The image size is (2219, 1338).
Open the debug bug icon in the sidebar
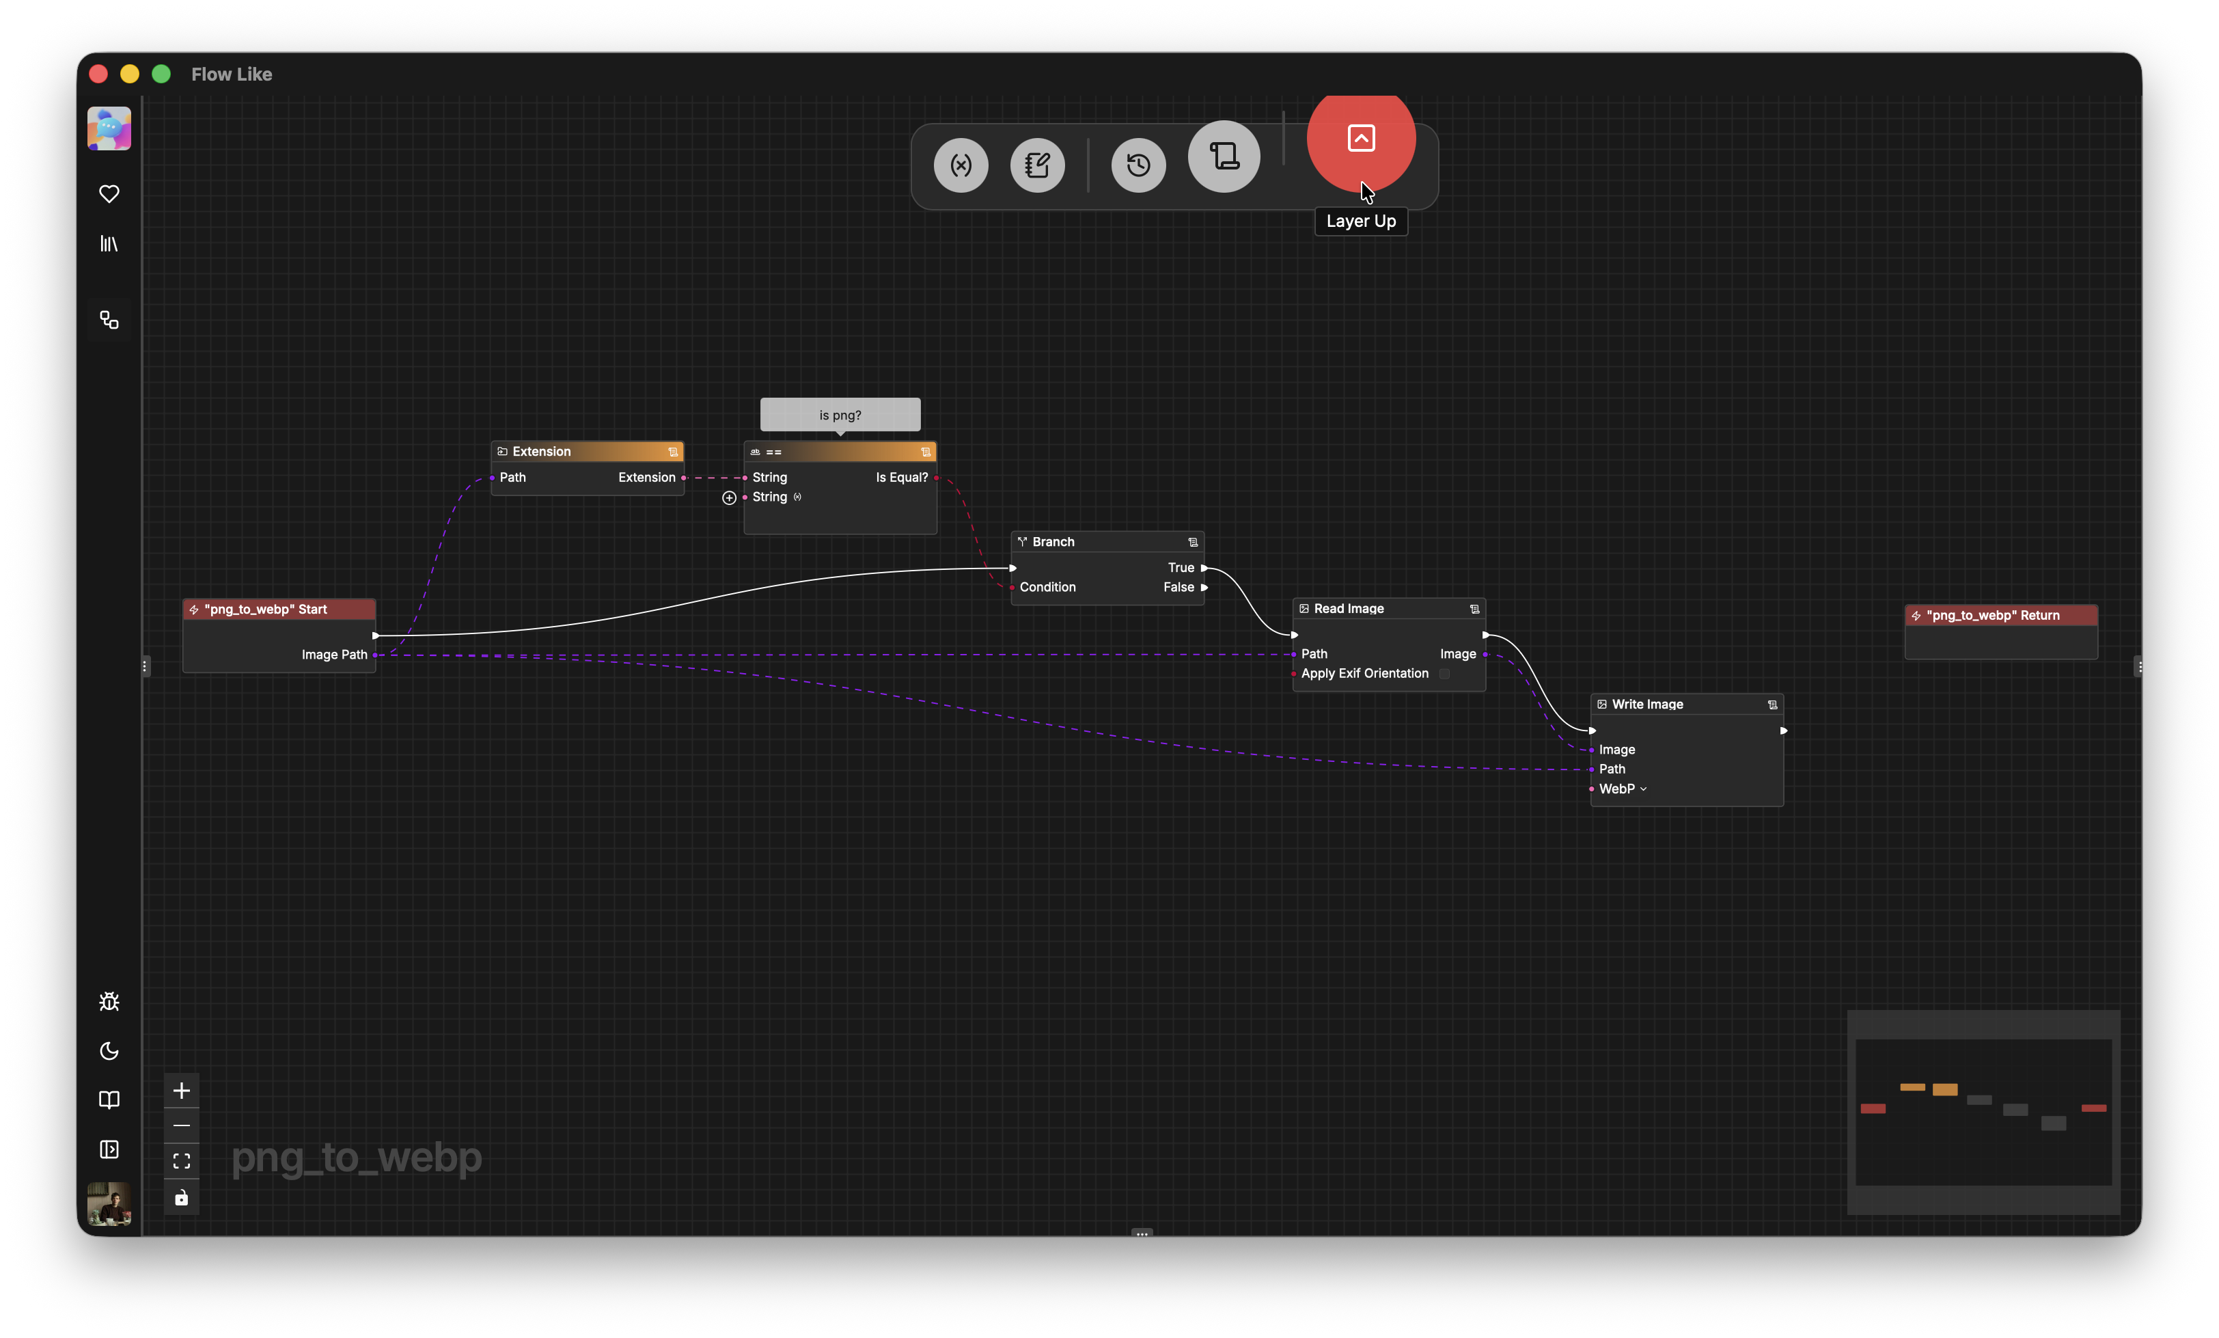pyautogui.click(x=109, y=1001)
